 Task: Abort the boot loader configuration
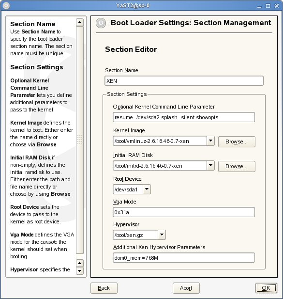186,288
